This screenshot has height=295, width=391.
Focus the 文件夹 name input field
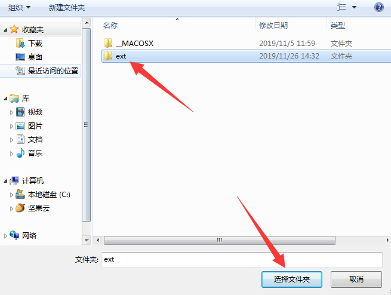242,259
